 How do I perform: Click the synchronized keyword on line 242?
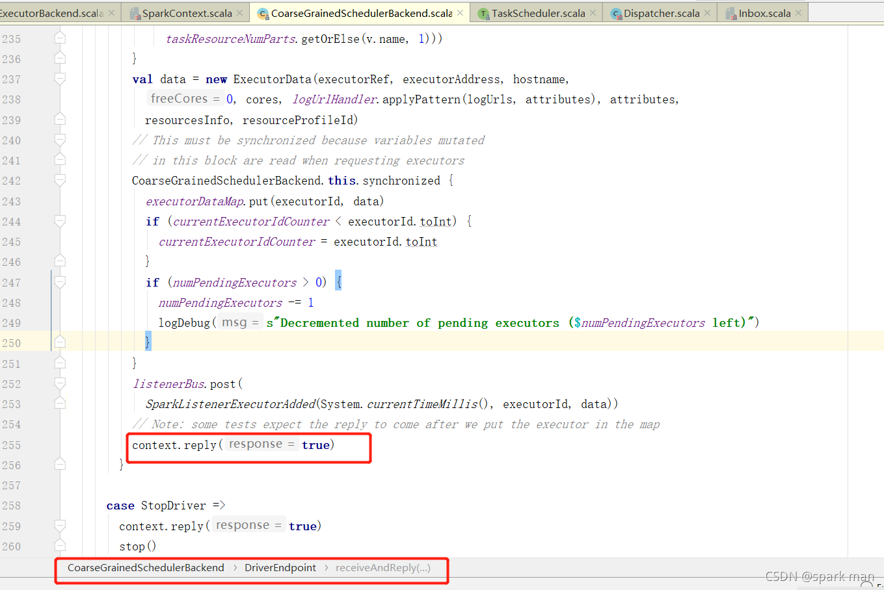(401, 181)
